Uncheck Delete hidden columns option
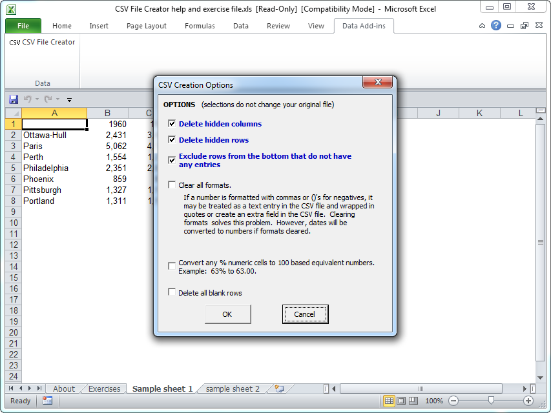 point(172,124)
